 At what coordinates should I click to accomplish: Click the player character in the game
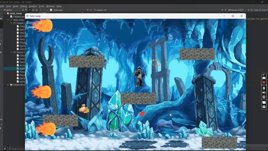click(x=139, y=77)
